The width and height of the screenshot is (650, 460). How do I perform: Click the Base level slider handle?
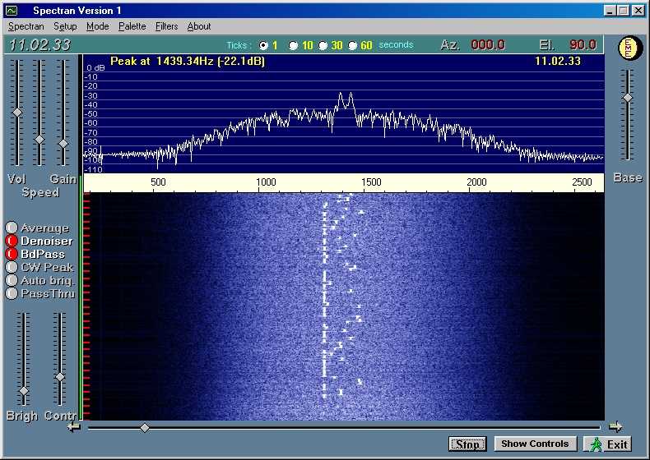point(628,98)
